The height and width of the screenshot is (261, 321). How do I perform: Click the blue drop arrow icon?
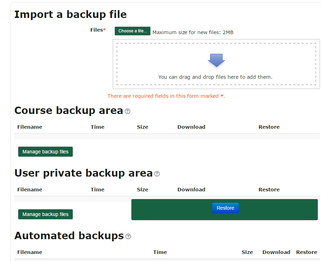tap(216, 60)
